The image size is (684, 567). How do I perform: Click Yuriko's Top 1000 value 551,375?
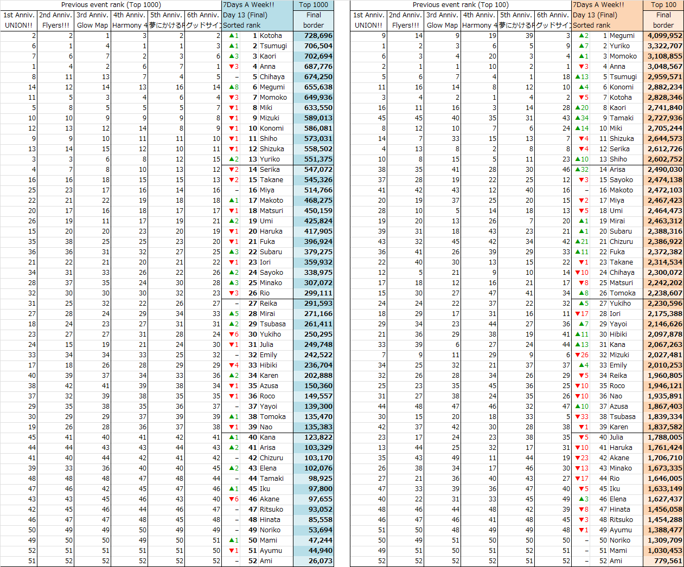[x=314, y=159]
